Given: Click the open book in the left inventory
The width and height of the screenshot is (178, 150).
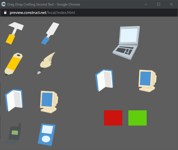Looking at the screenshot, I should (14, 100).
